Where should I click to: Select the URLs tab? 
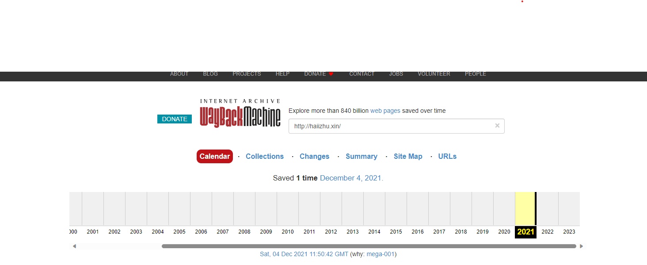pyautogui.click(x=447, y=156)
